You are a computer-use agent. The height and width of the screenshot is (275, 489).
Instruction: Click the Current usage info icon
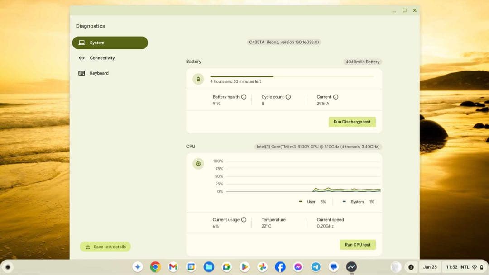pyautogui.click(x=244, y=220)
